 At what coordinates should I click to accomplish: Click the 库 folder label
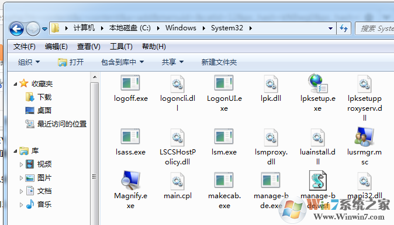pos(29,151)
